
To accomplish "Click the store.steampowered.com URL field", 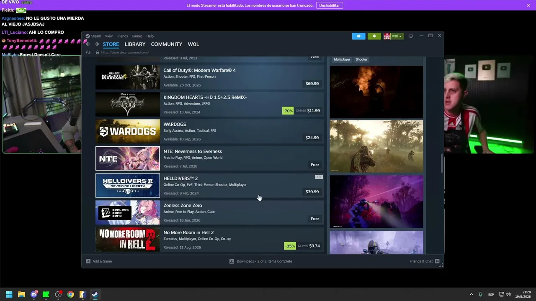I will pyautogui.click(x=125, y=52).
